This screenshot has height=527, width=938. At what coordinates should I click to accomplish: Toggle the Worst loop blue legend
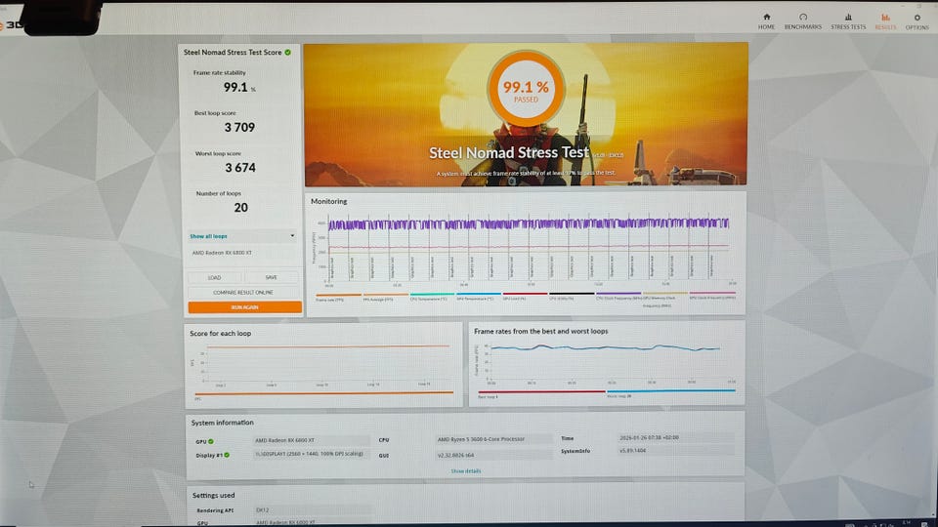(670, 393)
